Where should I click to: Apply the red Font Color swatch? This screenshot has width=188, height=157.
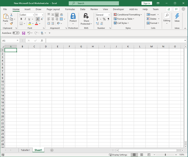click(36, 24)
